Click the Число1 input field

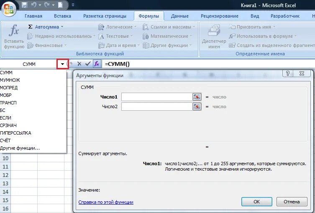(x=157, y=97)
